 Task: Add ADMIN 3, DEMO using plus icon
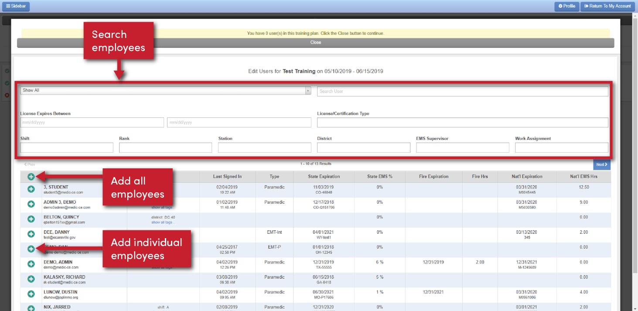click(31, 205)
